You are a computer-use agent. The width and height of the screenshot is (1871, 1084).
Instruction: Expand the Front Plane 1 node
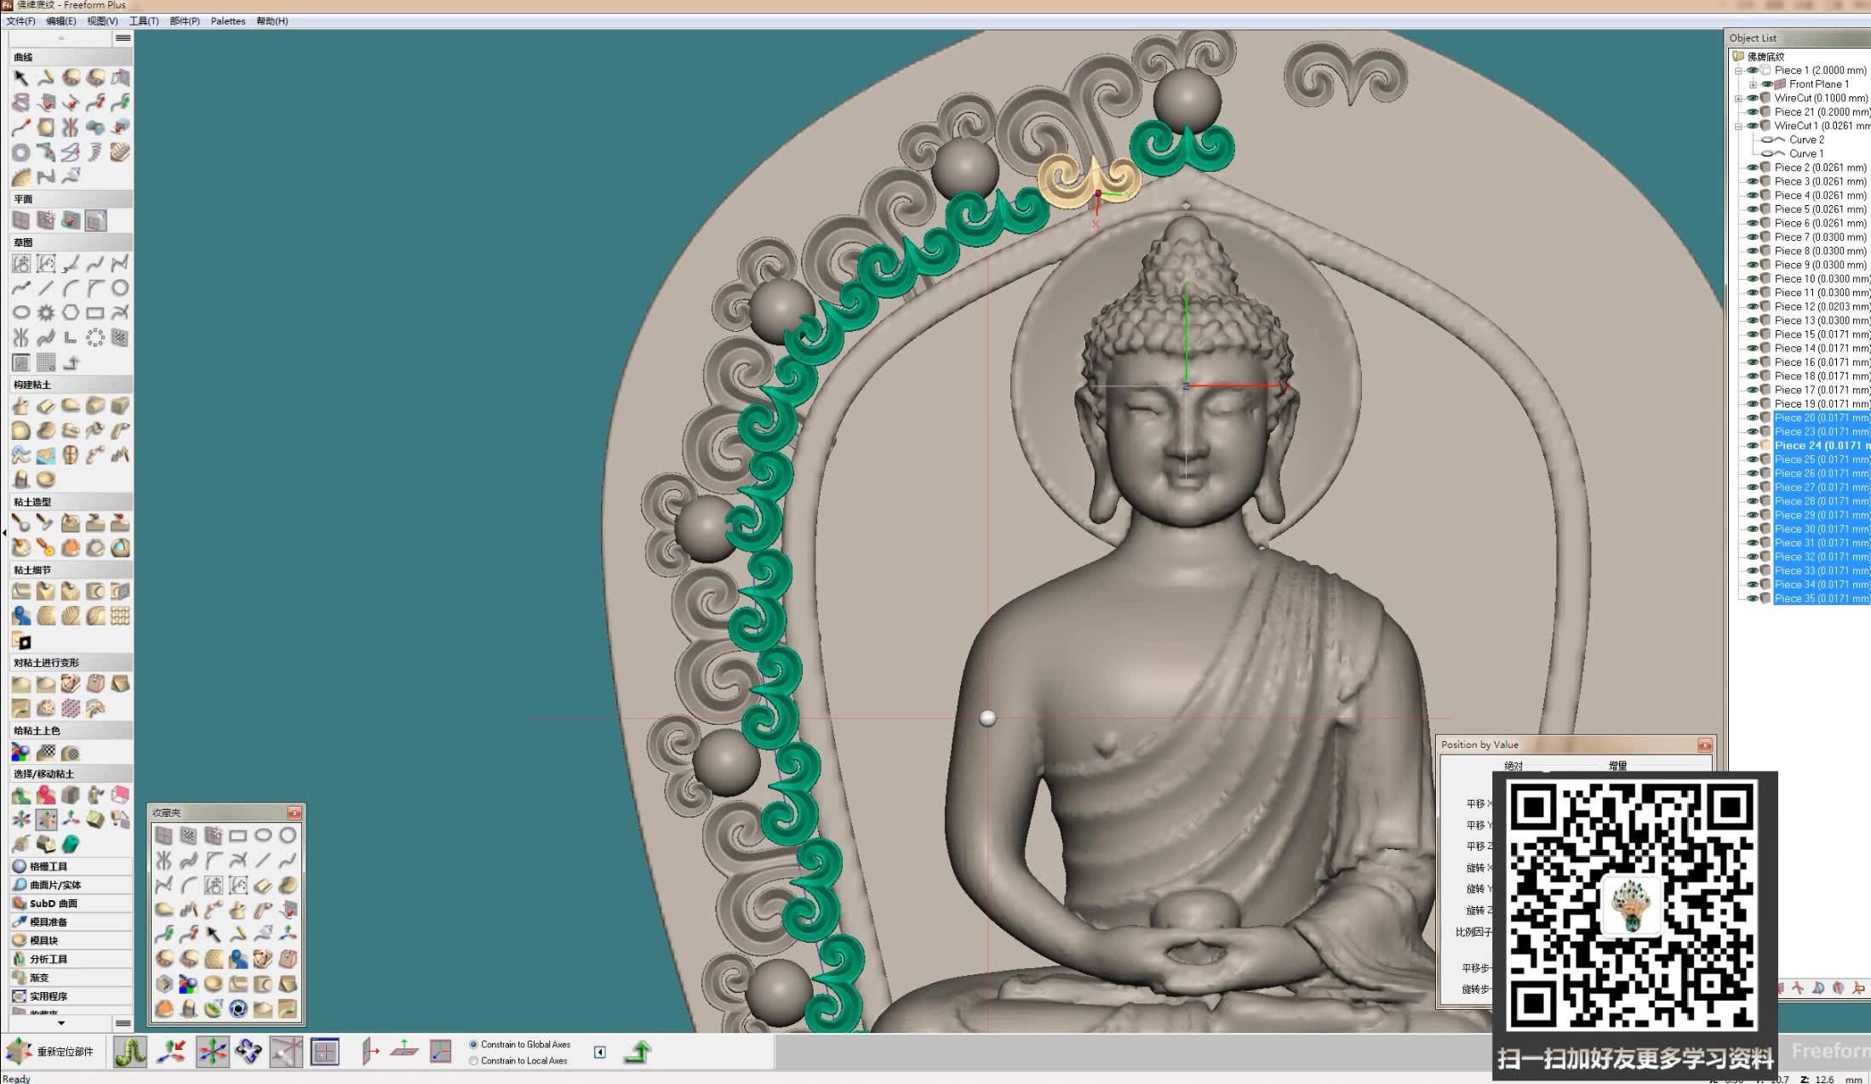pyautogui.click(x=1752, y=84)
